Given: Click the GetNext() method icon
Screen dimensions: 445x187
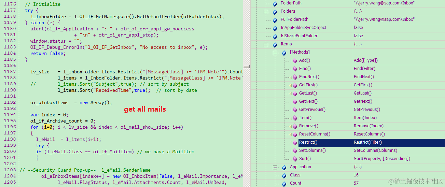Looking at the screenshot, I should click(294, 102).
